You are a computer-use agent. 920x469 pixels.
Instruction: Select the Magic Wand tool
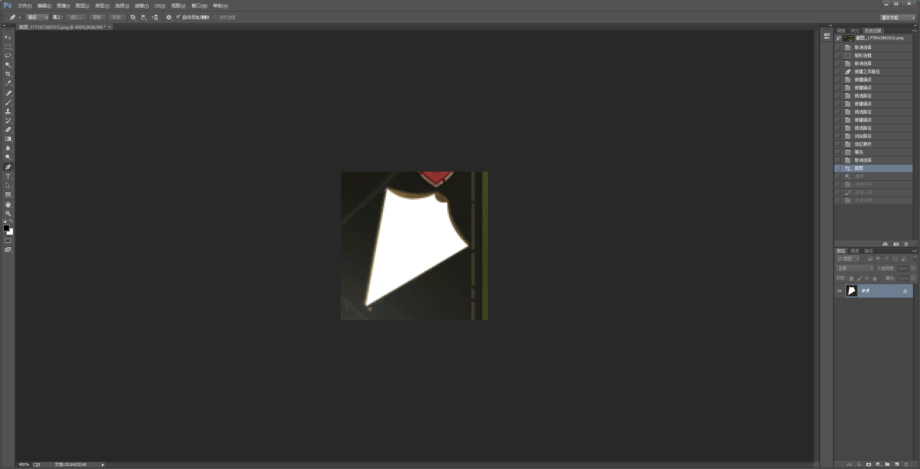point(8,64)
